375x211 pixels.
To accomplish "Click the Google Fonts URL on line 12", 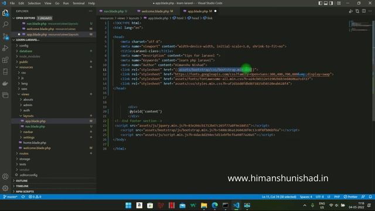I will point(253,74).
